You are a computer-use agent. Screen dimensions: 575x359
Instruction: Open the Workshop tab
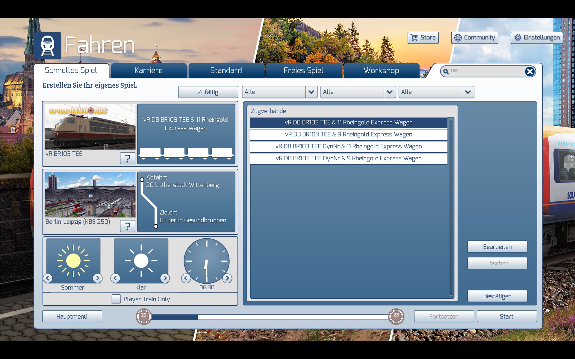click(x=381, y=71)
